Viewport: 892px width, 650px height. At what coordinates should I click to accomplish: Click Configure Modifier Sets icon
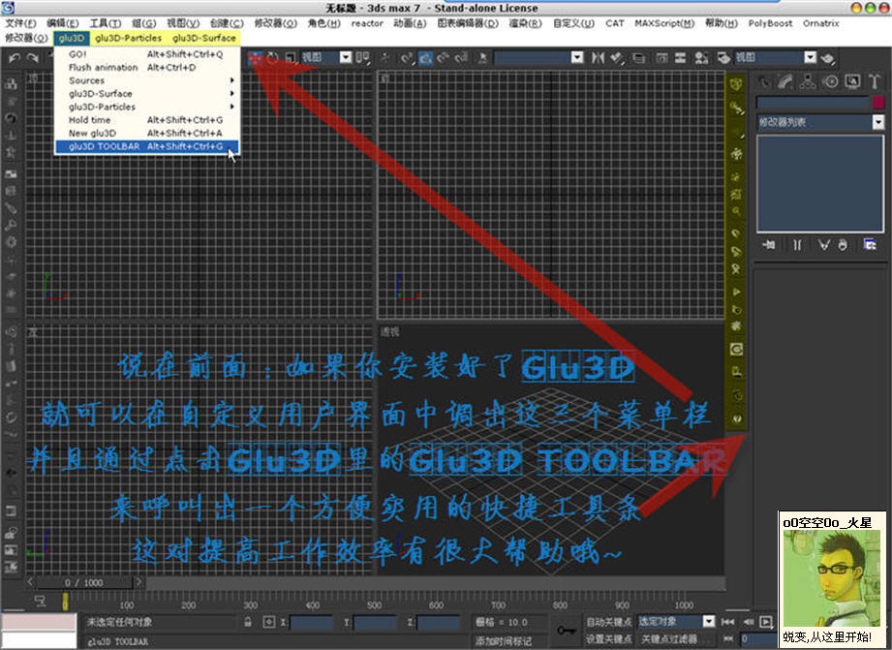pos(870,245)
